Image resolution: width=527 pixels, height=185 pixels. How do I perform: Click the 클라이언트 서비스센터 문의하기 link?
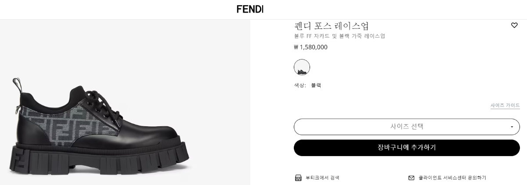452,178
